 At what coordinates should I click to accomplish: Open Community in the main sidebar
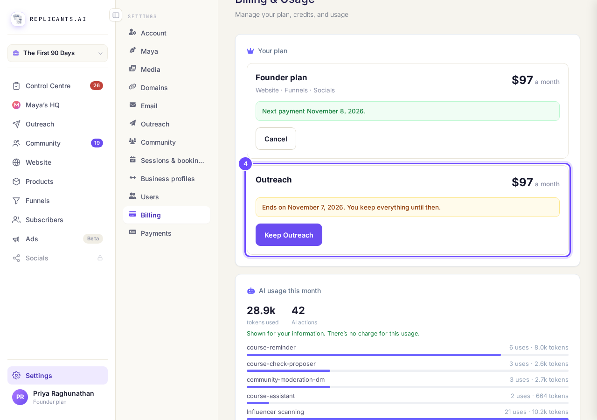pos(57,143)
